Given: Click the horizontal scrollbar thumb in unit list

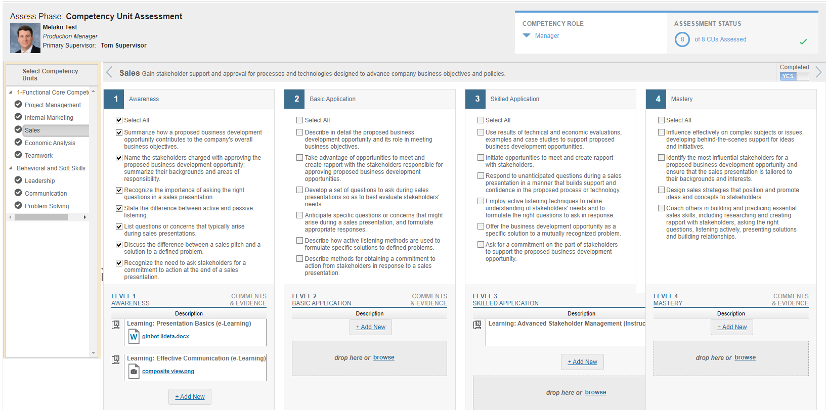Looking at the screenshot, I should pyautogui.click(x=41, y=217).
